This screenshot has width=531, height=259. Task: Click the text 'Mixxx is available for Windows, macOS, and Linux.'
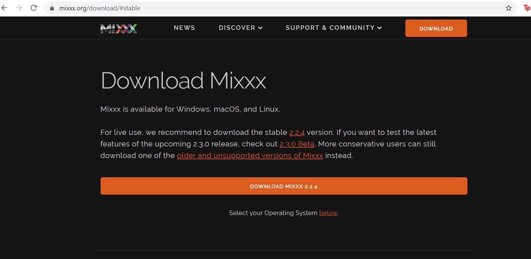(190, 109)
